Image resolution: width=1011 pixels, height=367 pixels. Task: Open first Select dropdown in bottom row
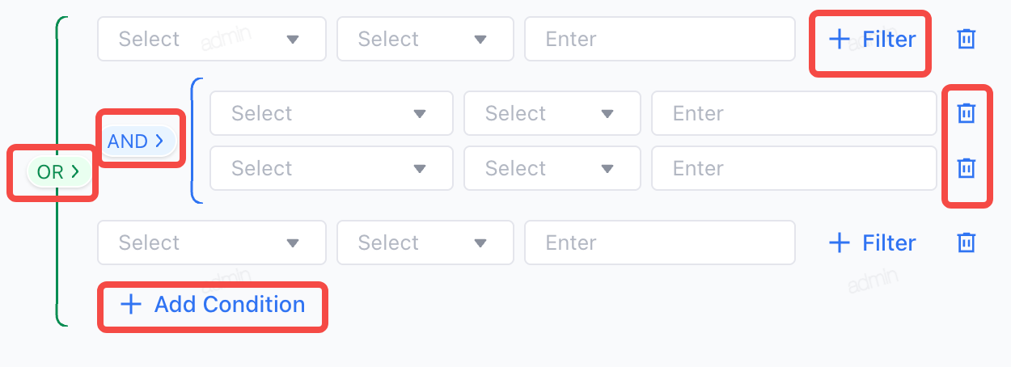[212, 243]
